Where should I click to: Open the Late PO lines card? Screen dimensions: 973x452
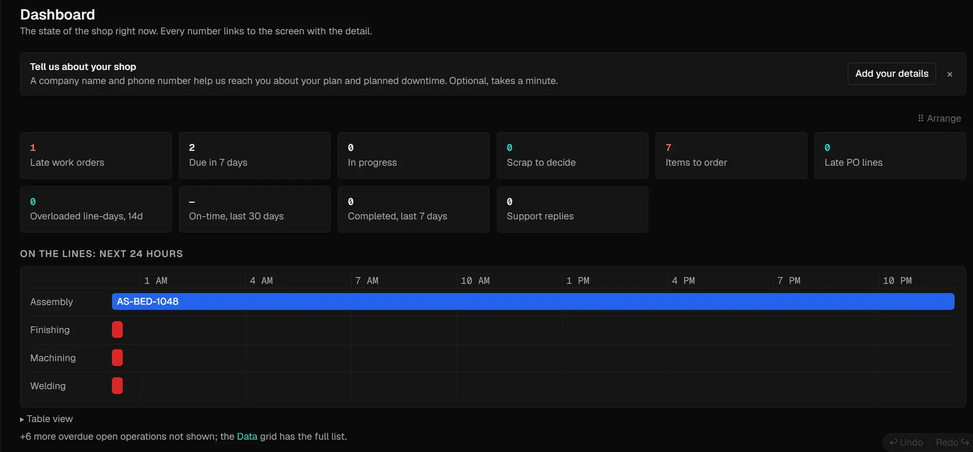(890, 155)
